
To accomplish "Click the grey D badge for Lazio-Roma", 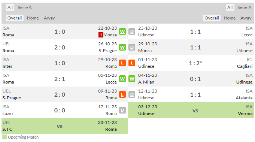I will pos(122,110).
